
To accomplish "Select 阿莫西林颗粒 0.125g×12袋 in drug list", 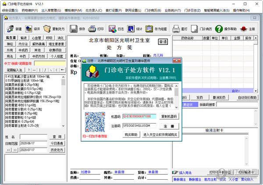I will click(23, 93).
